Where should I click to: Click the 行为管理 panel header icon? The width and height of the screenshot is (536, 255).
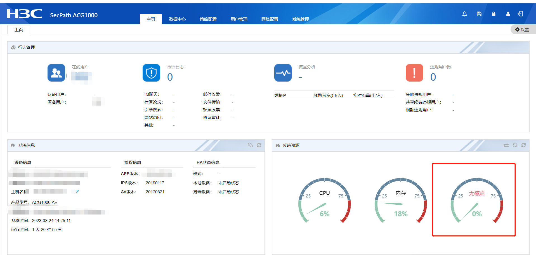pyautogui.click(x=13, y=47)
